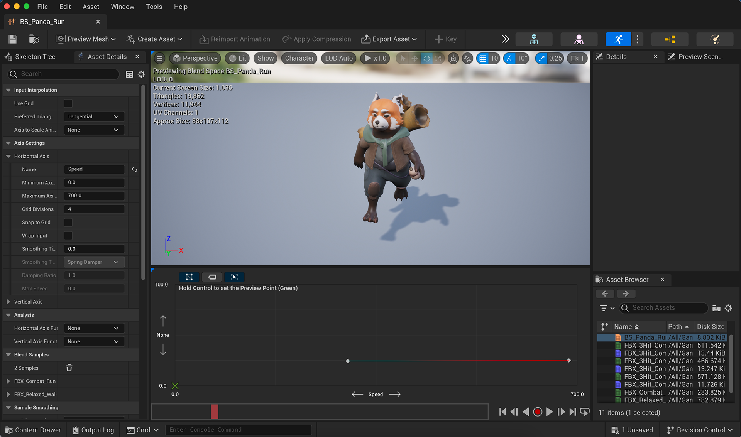Open Export Asset button menu
Screen dimensions: 741x437
point(389,39)
